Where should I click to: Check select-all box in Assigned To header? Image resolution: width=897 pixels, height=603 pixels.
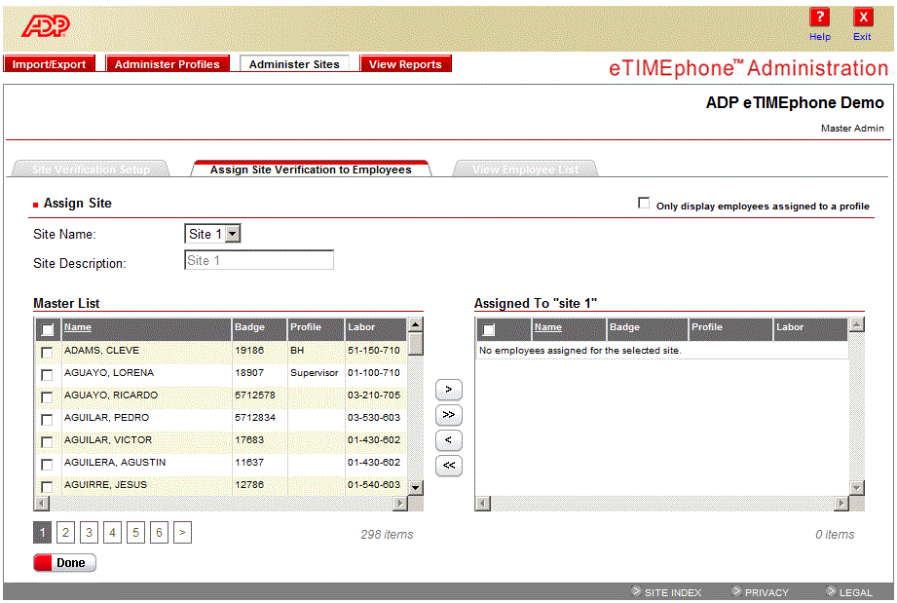pos(489,329)
